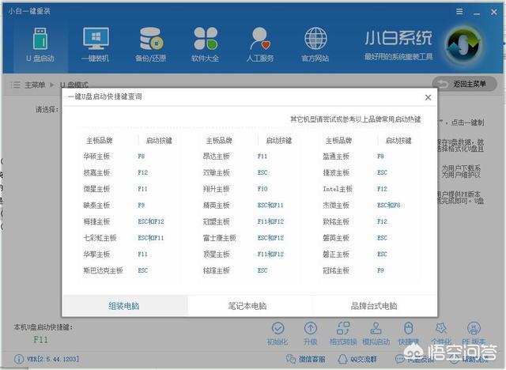Click the 梅捷主板 row label
506x370 pixels.
coord(96,221)
